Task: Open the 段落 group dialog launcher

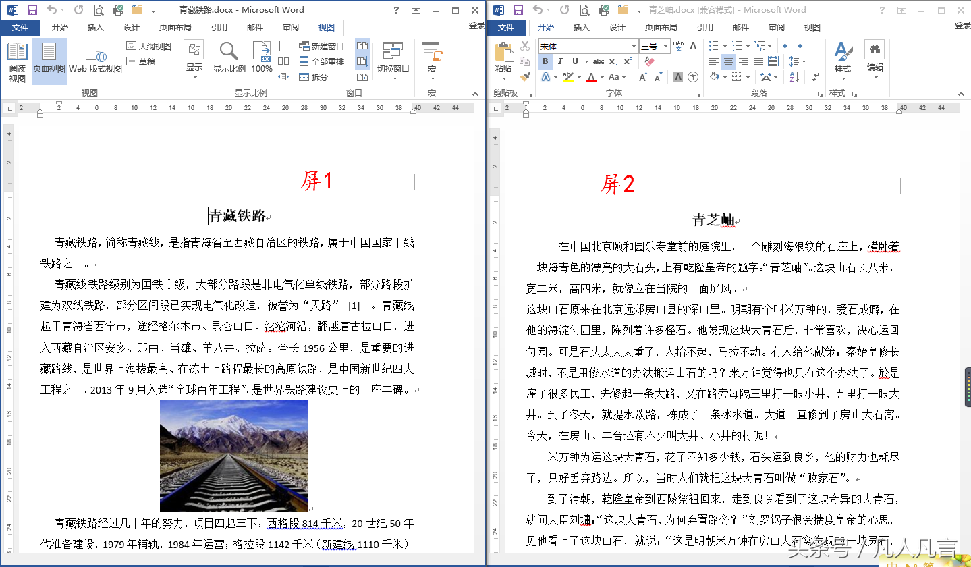Action: tap(821, 93)
